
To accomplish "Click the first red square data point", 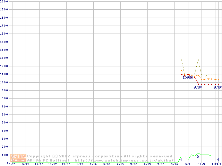I will [181, 74].
